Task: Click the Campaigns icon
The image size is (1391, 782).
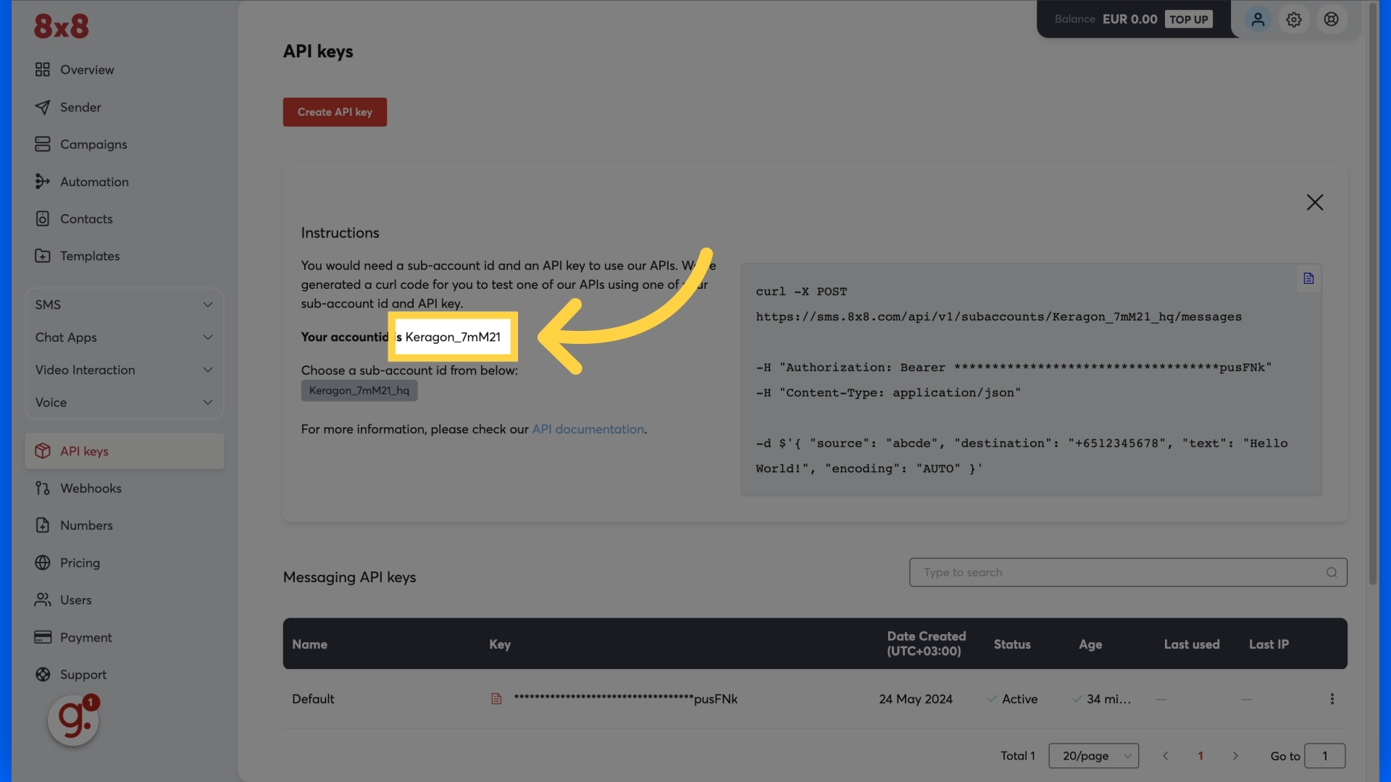Action: 43,144
